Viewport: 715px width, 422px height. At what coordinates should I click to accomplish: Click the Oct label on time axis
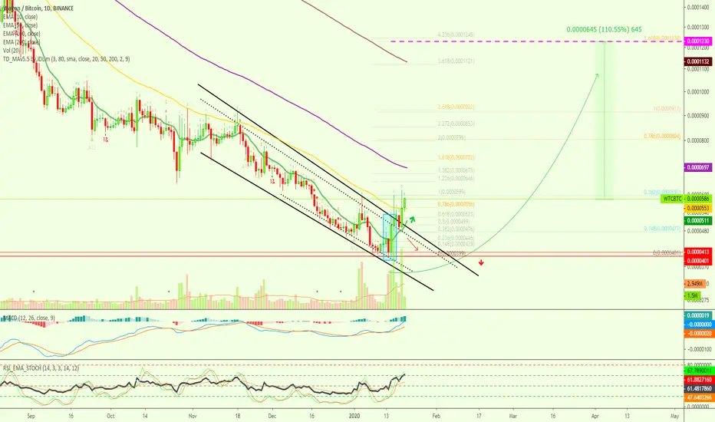point(110,416)
